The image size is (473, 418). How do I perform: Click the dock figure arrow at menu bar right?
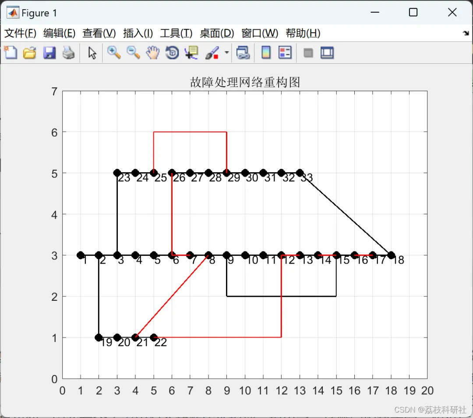466,33
